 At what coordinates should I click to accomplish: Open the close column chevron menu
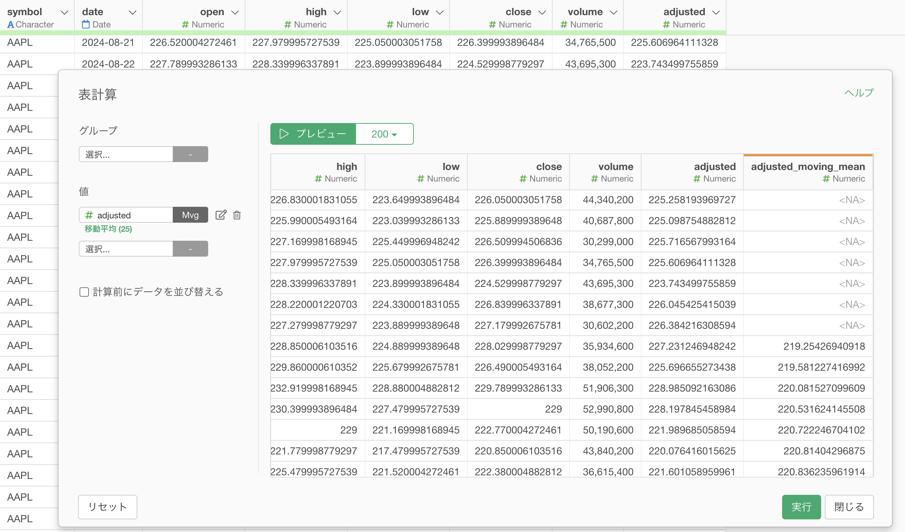coord(542,12)
